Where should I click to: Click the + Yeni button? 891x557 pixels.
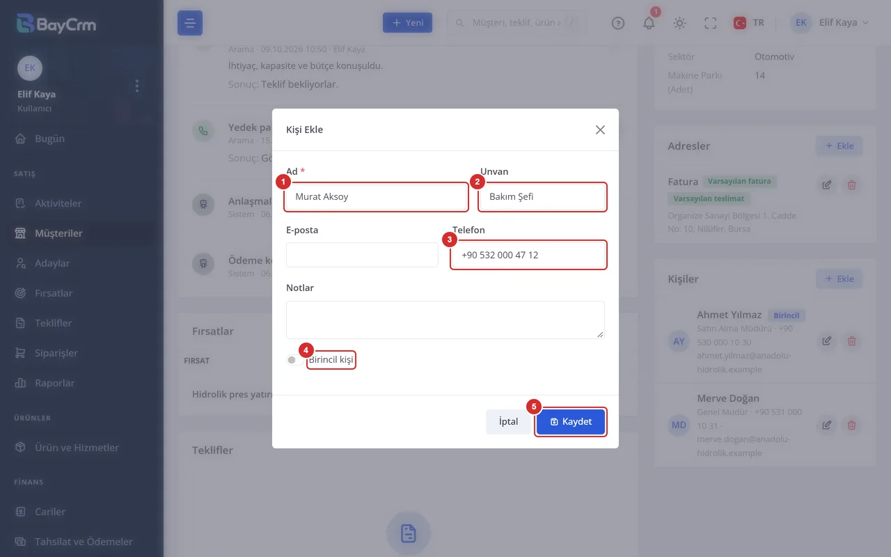coord(408,23)
